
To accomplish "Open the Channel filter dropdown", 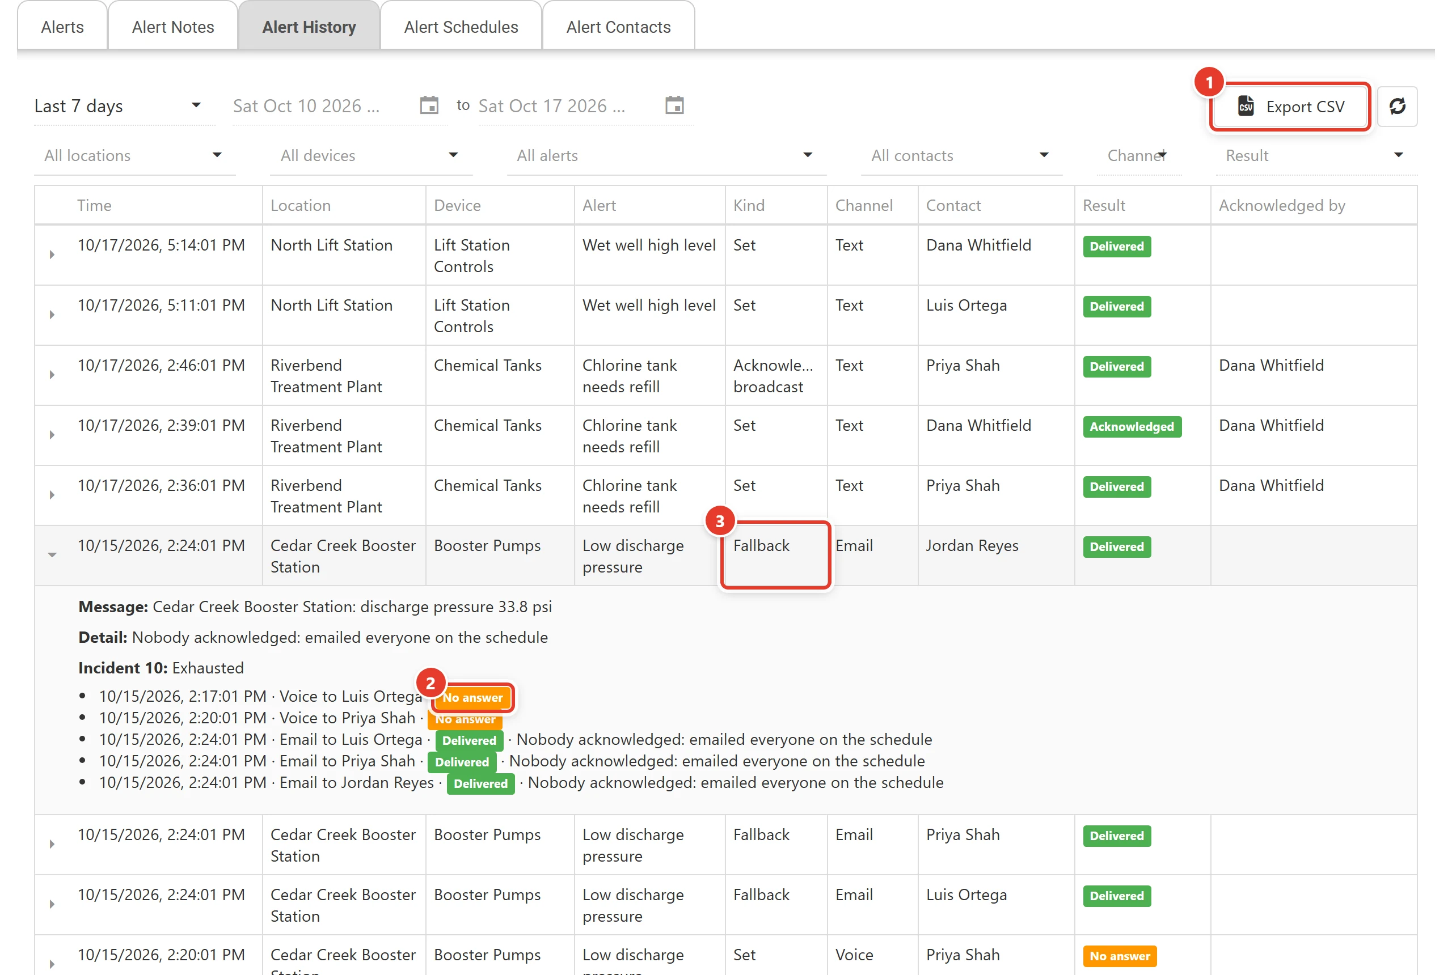I will (1138, 155).
